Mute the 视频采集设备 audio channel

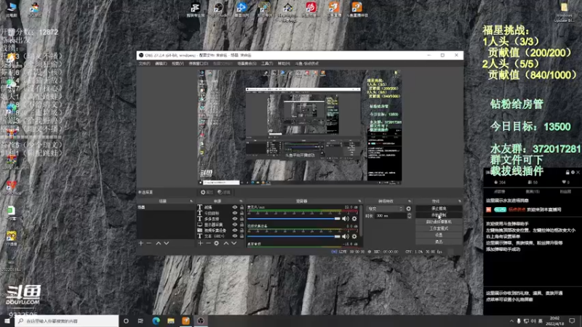click(345, 236)
